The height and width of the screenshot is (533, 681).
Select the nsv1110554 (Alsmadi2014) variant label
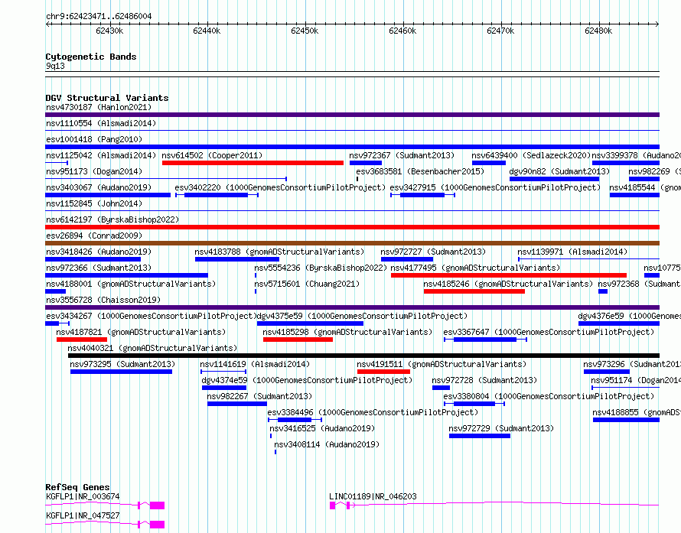101,123
